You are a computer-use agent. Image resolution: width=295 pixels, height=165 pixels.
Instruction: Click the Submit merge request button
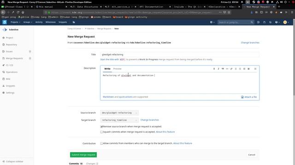(x=83, y=155)
